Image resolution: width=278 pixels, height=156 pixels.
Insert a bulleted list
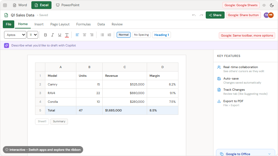(x=102, y=35)
